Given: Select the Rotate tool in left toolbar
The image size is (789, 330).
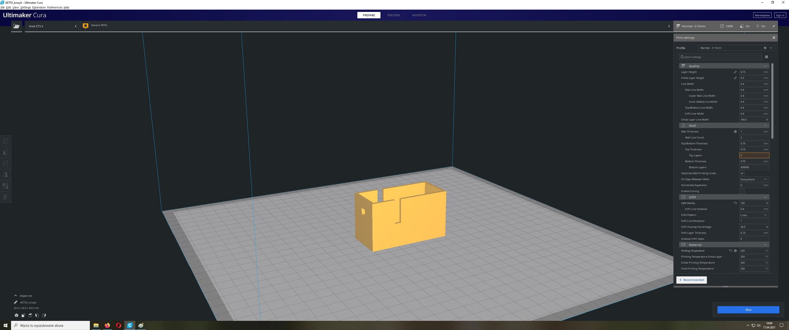Looking at the screenshot, I should click(6, 163).
